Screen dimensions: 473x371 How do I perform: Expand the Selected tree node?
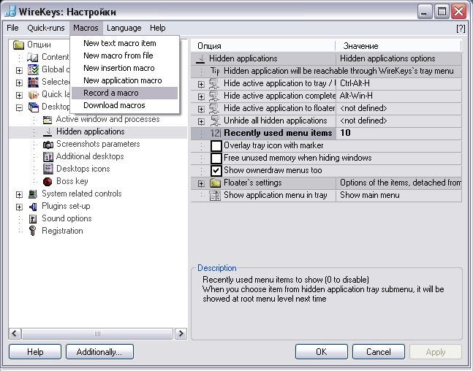[19, 83]
